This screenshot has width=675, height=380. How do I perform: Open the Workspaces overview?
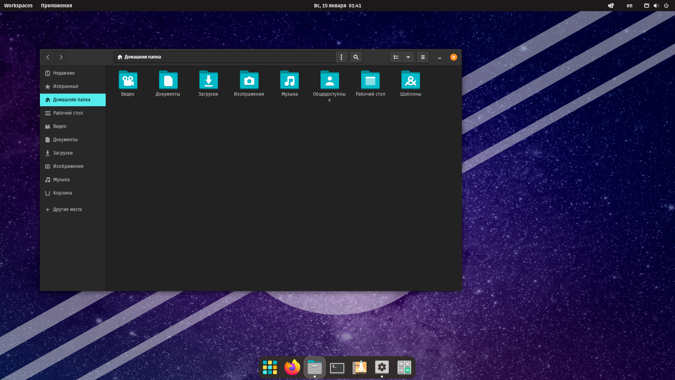pyautogui.click(x=18, y=6)
